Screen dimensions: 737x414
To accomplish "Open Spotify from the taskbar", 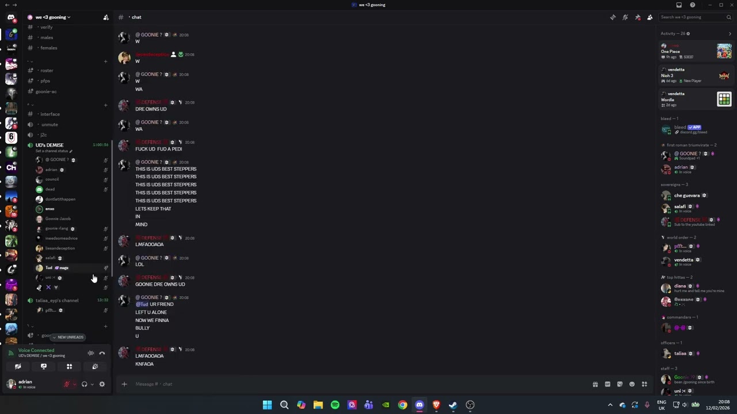I will tap(335, 405).
